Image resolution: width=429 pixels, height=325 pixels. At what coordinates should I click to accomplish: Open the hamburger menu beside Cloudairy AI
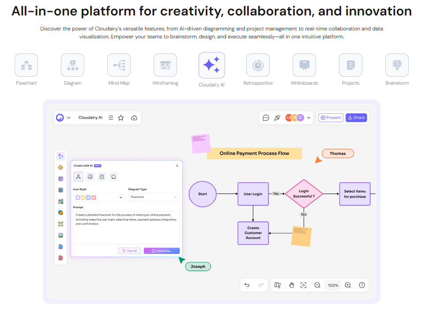[111, 118]
